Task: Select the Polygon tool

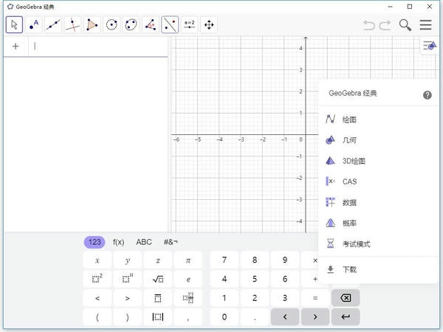Action: (x=92, y=25)
